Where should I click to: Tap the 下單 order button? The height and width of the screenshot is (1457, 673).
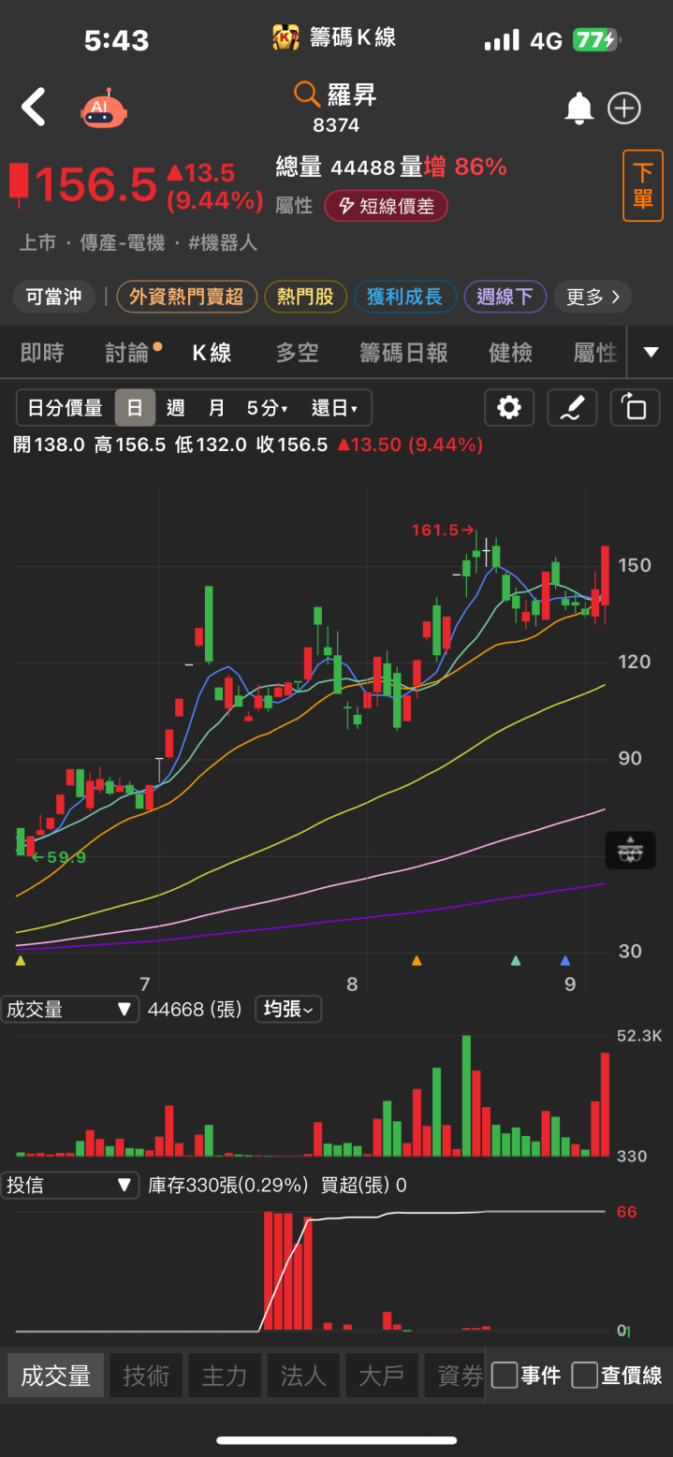pos(643,185)
